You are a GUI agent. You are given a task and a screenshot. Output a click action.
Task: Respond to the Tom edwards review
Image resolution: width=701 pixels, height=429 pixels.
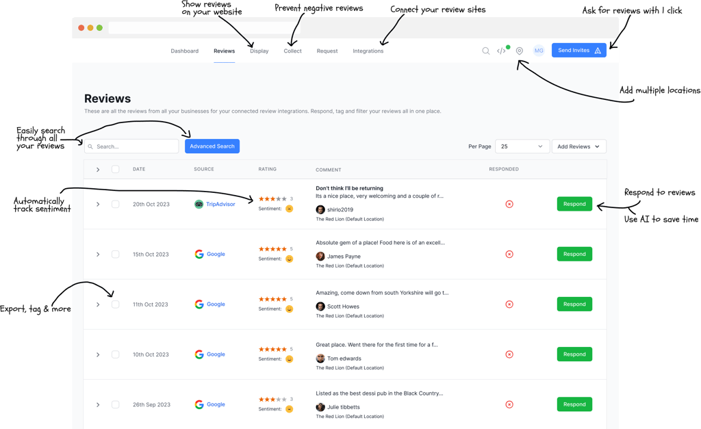(x=574, y=354)
